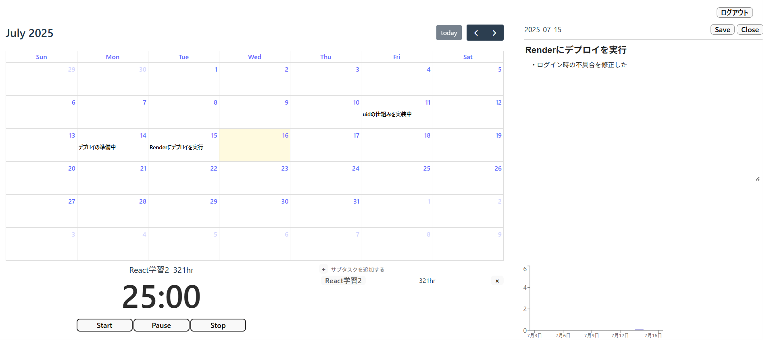Click the bar on the activity chart
This screenshot has width=763, height=340.
pyautogui.click(x=639, y=330)
